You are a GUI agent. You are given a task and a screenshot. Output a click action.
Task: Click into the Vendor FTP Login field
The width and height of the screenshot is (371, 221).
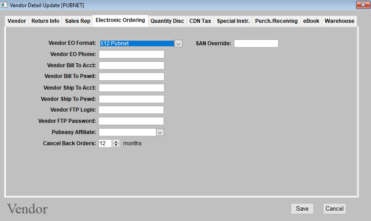131,110
